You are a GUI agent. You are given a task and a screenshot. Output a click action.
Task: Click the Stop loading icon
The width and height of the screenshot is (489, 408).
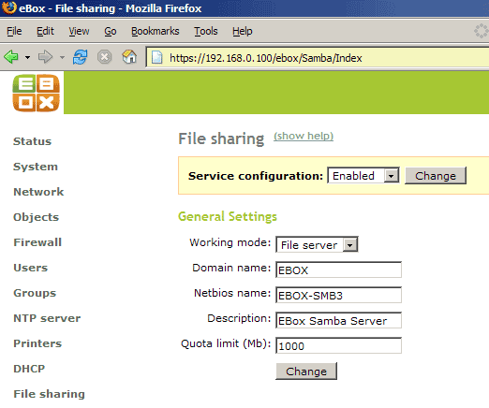point(104,57)
